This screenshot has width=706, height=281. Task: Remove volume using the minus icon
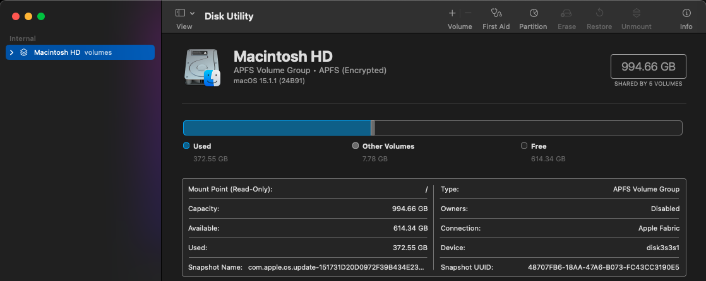coord(468,13)
